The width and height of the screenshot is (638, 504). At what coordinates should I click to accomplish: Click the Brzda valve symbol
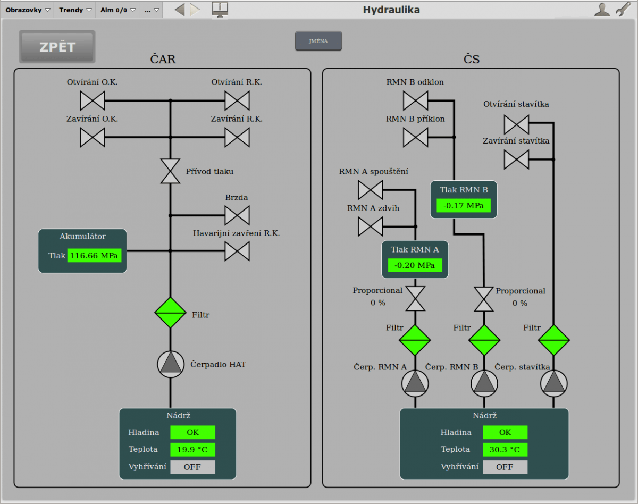pos(237,215)
